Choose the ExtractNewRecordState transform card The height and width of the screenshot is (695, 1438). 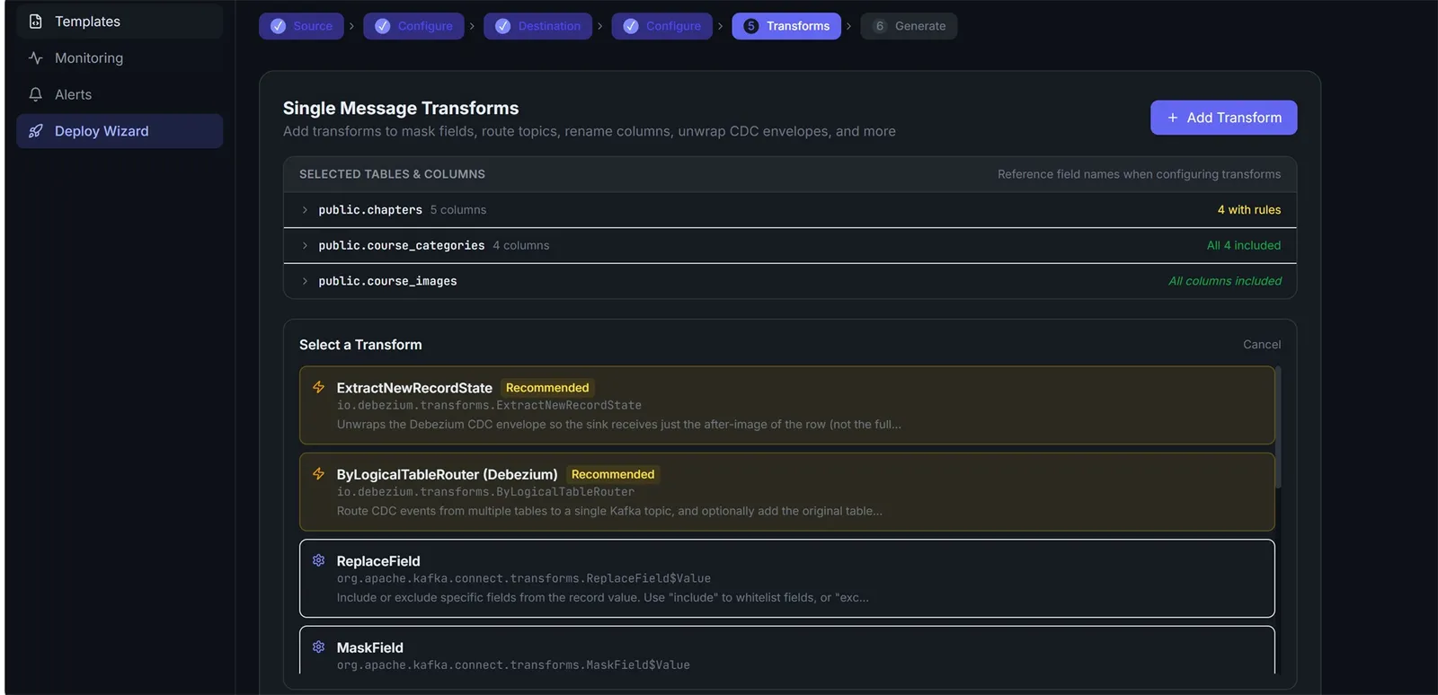click(x=786, y=405)
